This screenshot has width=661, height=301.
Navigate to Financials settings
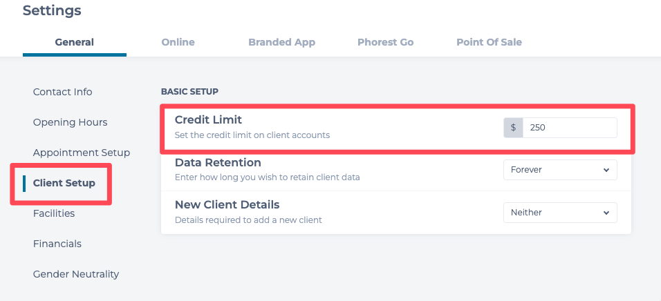57,244
